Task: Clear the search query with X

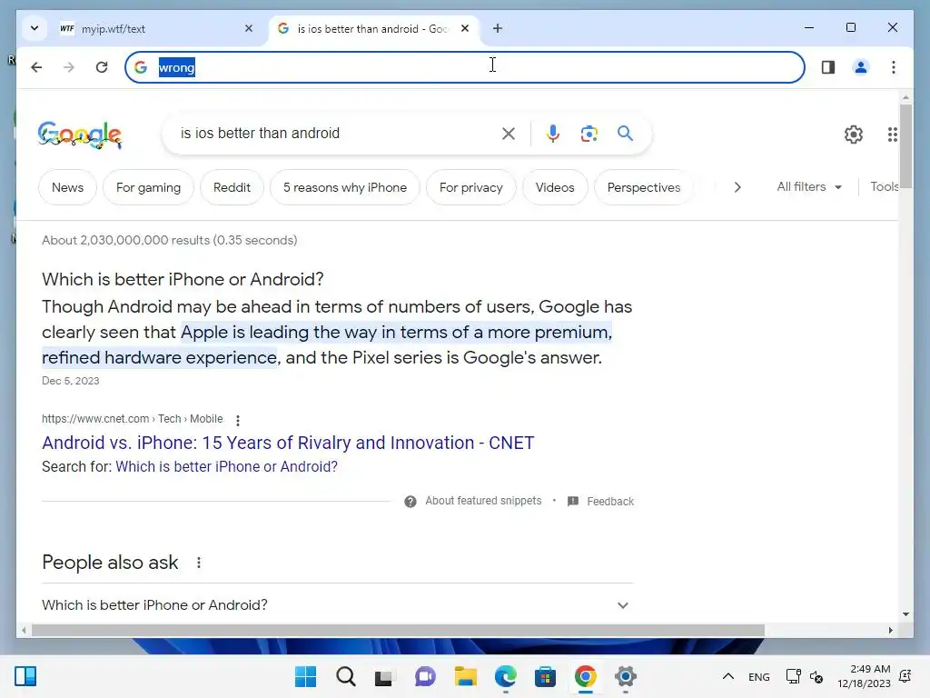Action: [x=509, y=134]
